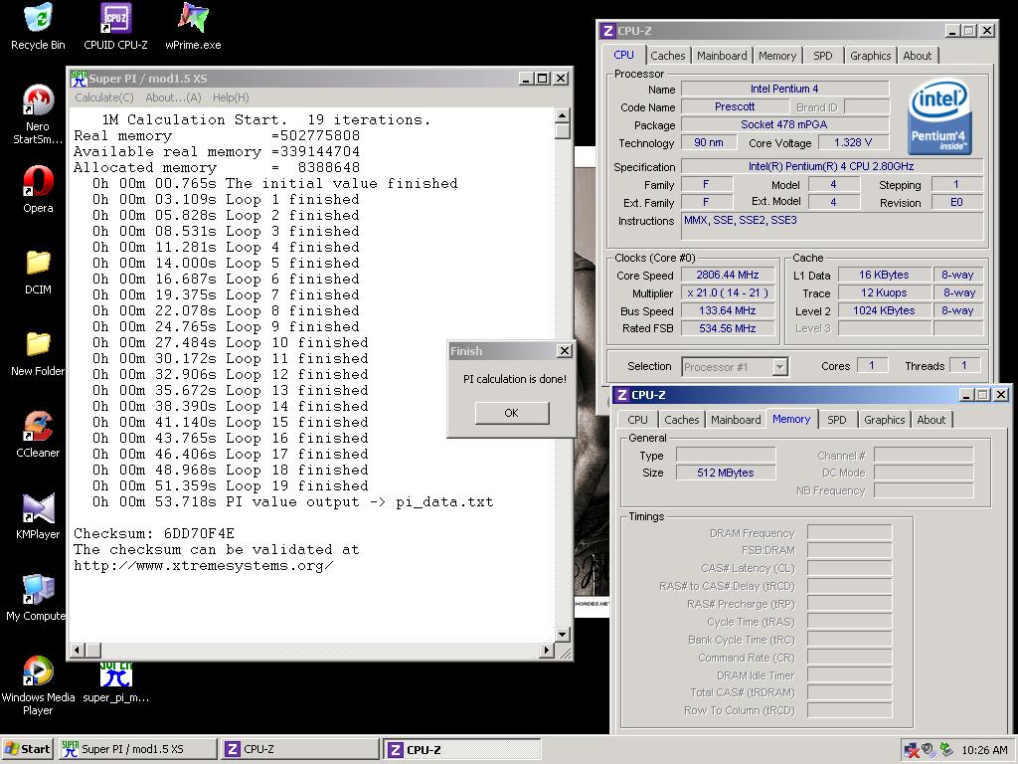Switch to second CPU-Z taskbar button
The image size is (1018, 764).
(x=462, y=749)
